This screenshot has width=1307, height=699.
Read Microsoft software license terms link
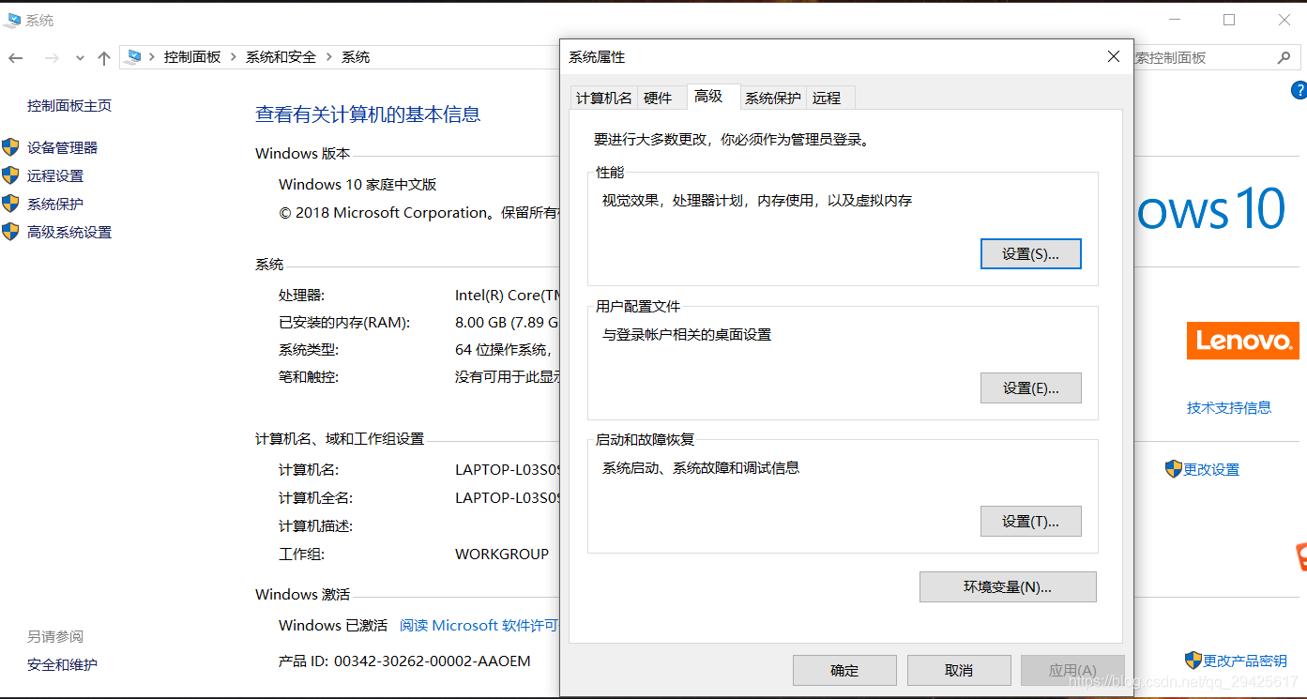click(x=479, y=625)
